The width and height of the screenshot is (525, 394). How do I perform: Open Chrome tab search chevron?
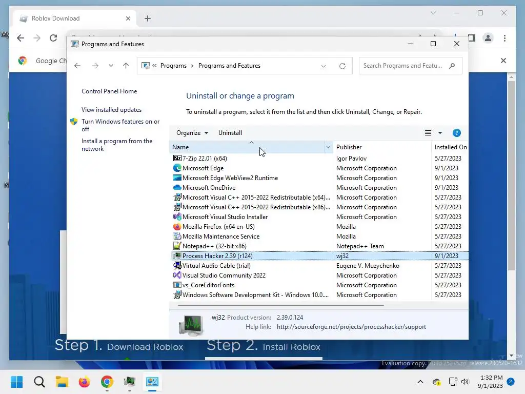click(433, 13)
